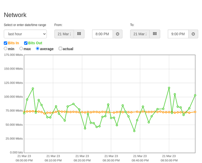
Task: Click the 08:10:00 PM time axis label
Action: tap(53, 161)
